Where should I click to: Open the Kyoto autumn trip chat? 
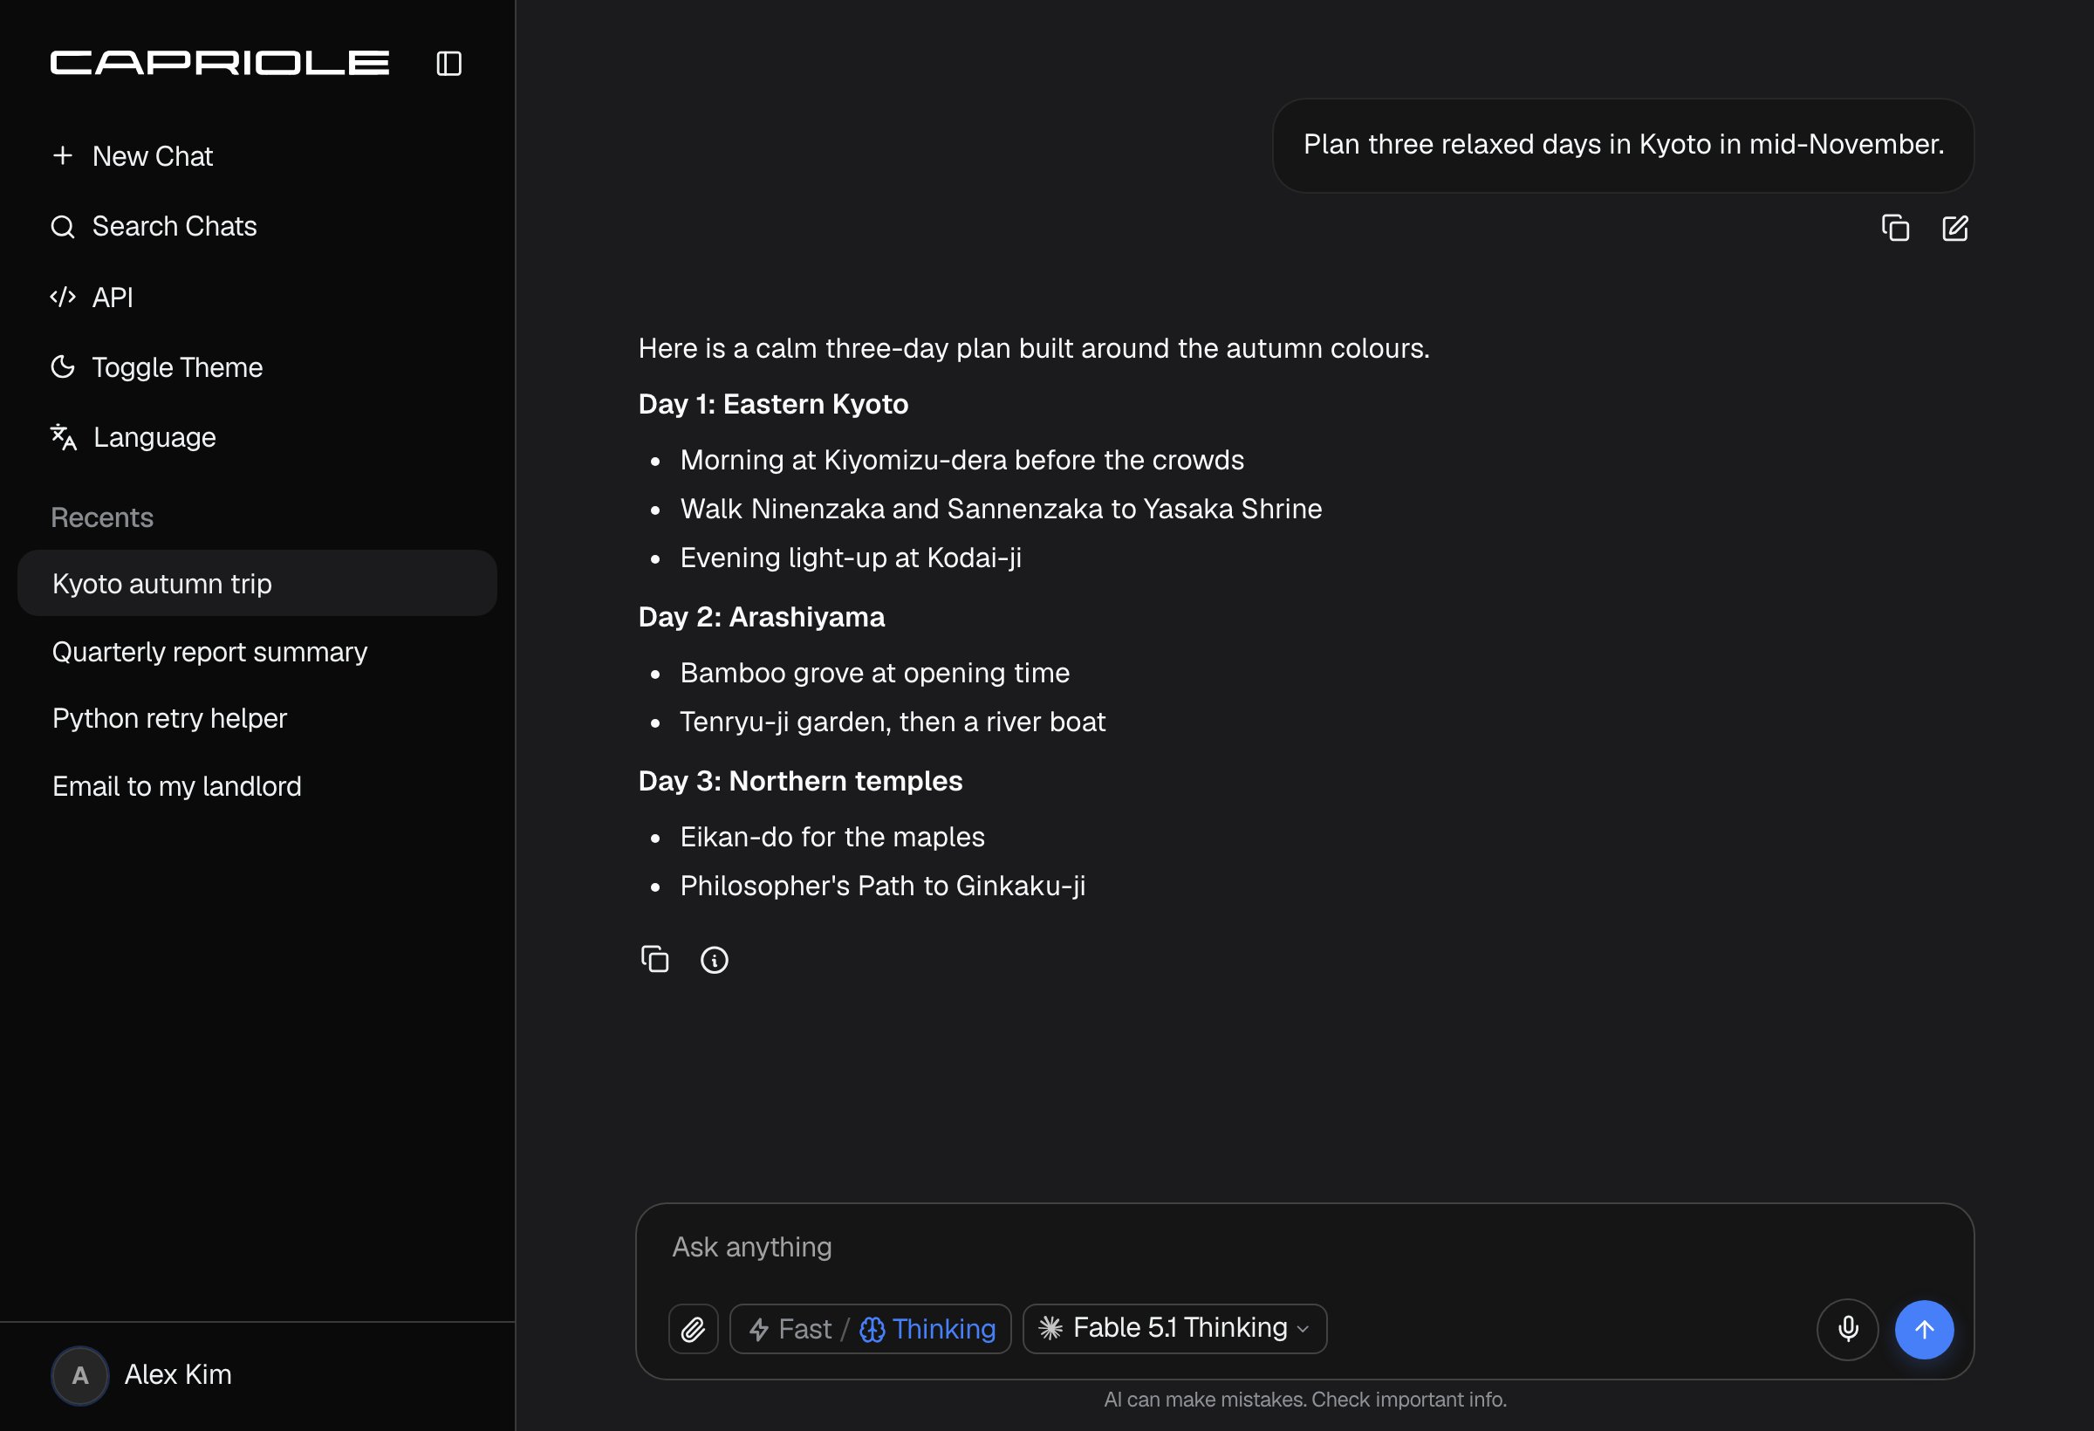click(x=257, y=584)
